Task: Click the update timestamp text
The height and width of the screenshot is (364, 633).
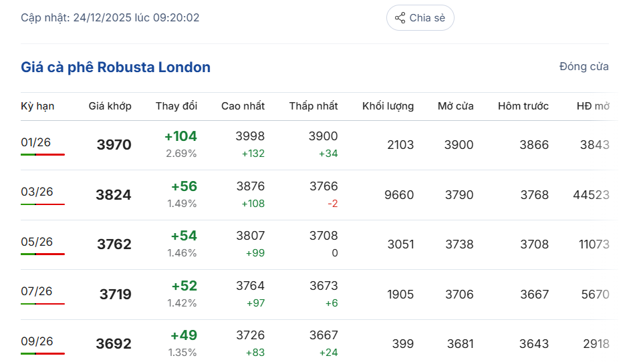Action: (110, 17)
